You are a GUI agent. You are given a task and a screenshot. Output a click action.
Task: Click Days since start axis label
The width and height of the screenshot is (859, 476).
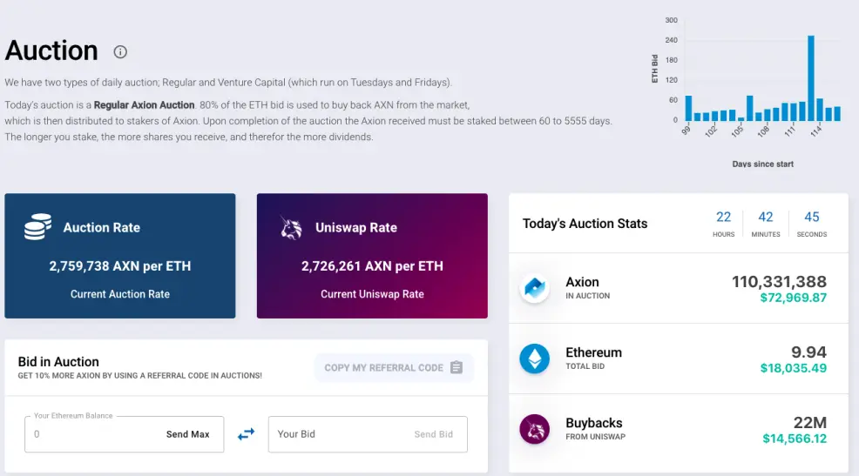coord(762,164)
